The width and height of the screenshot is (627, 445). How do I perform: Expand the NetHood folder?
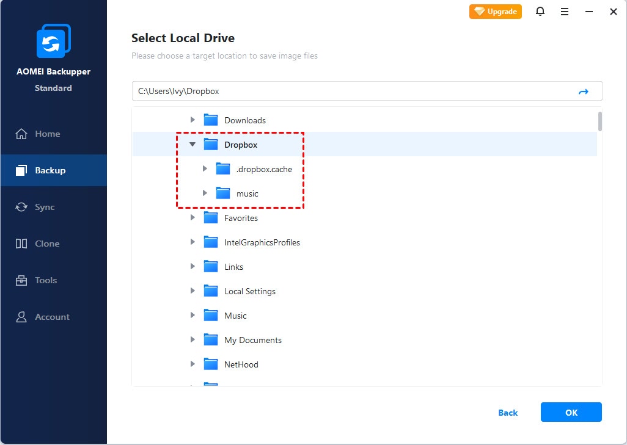(193, 364)
